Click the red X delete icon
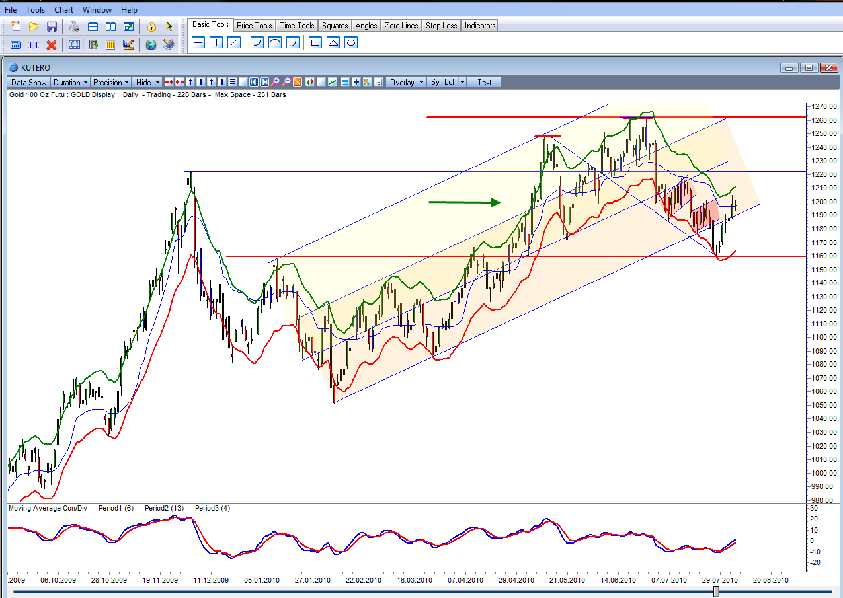The image size is (843, 598). coord(52,45)
